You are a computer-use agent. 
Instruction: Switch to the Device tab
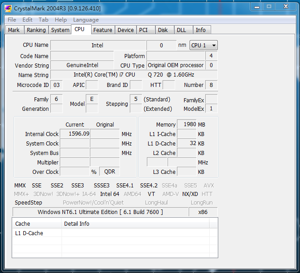125,30
